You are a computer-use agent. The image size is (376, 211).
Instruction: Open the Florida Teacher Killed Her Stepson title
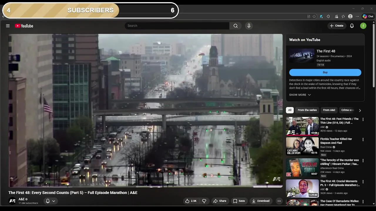click(336, 141)
